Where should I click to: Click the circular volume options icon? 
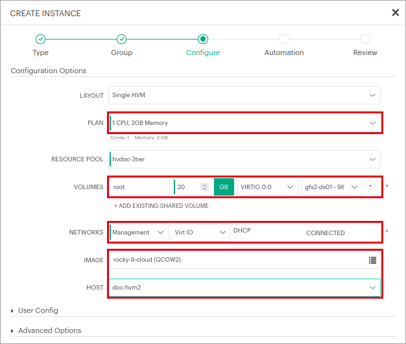coord(370,186)
